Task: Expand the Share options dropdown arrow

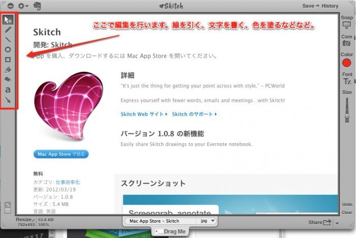Action: [337, 223]
